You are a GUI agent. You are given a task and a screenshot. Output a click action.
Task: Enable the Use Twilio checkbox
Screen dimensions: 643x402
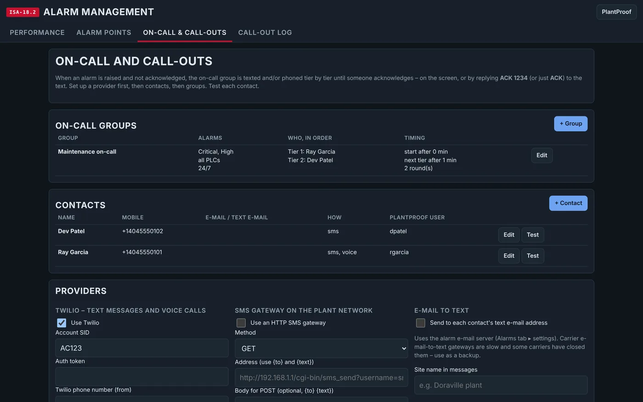pyautogui.click(x=62, y=323)
